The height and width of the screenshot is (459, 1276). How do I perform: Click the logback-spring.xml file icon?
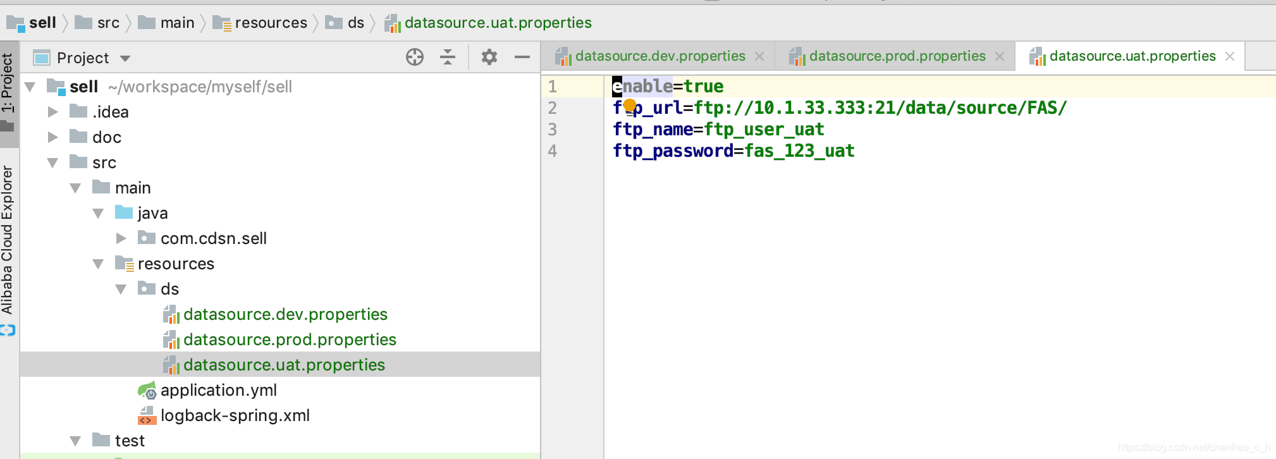coord(147,415)
